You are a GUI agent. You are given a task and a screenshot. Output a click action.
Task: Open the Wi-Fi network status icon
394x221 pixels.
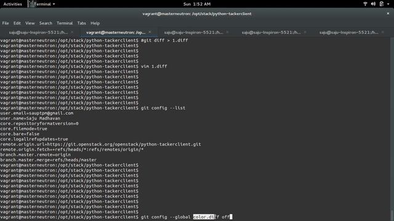365,4
